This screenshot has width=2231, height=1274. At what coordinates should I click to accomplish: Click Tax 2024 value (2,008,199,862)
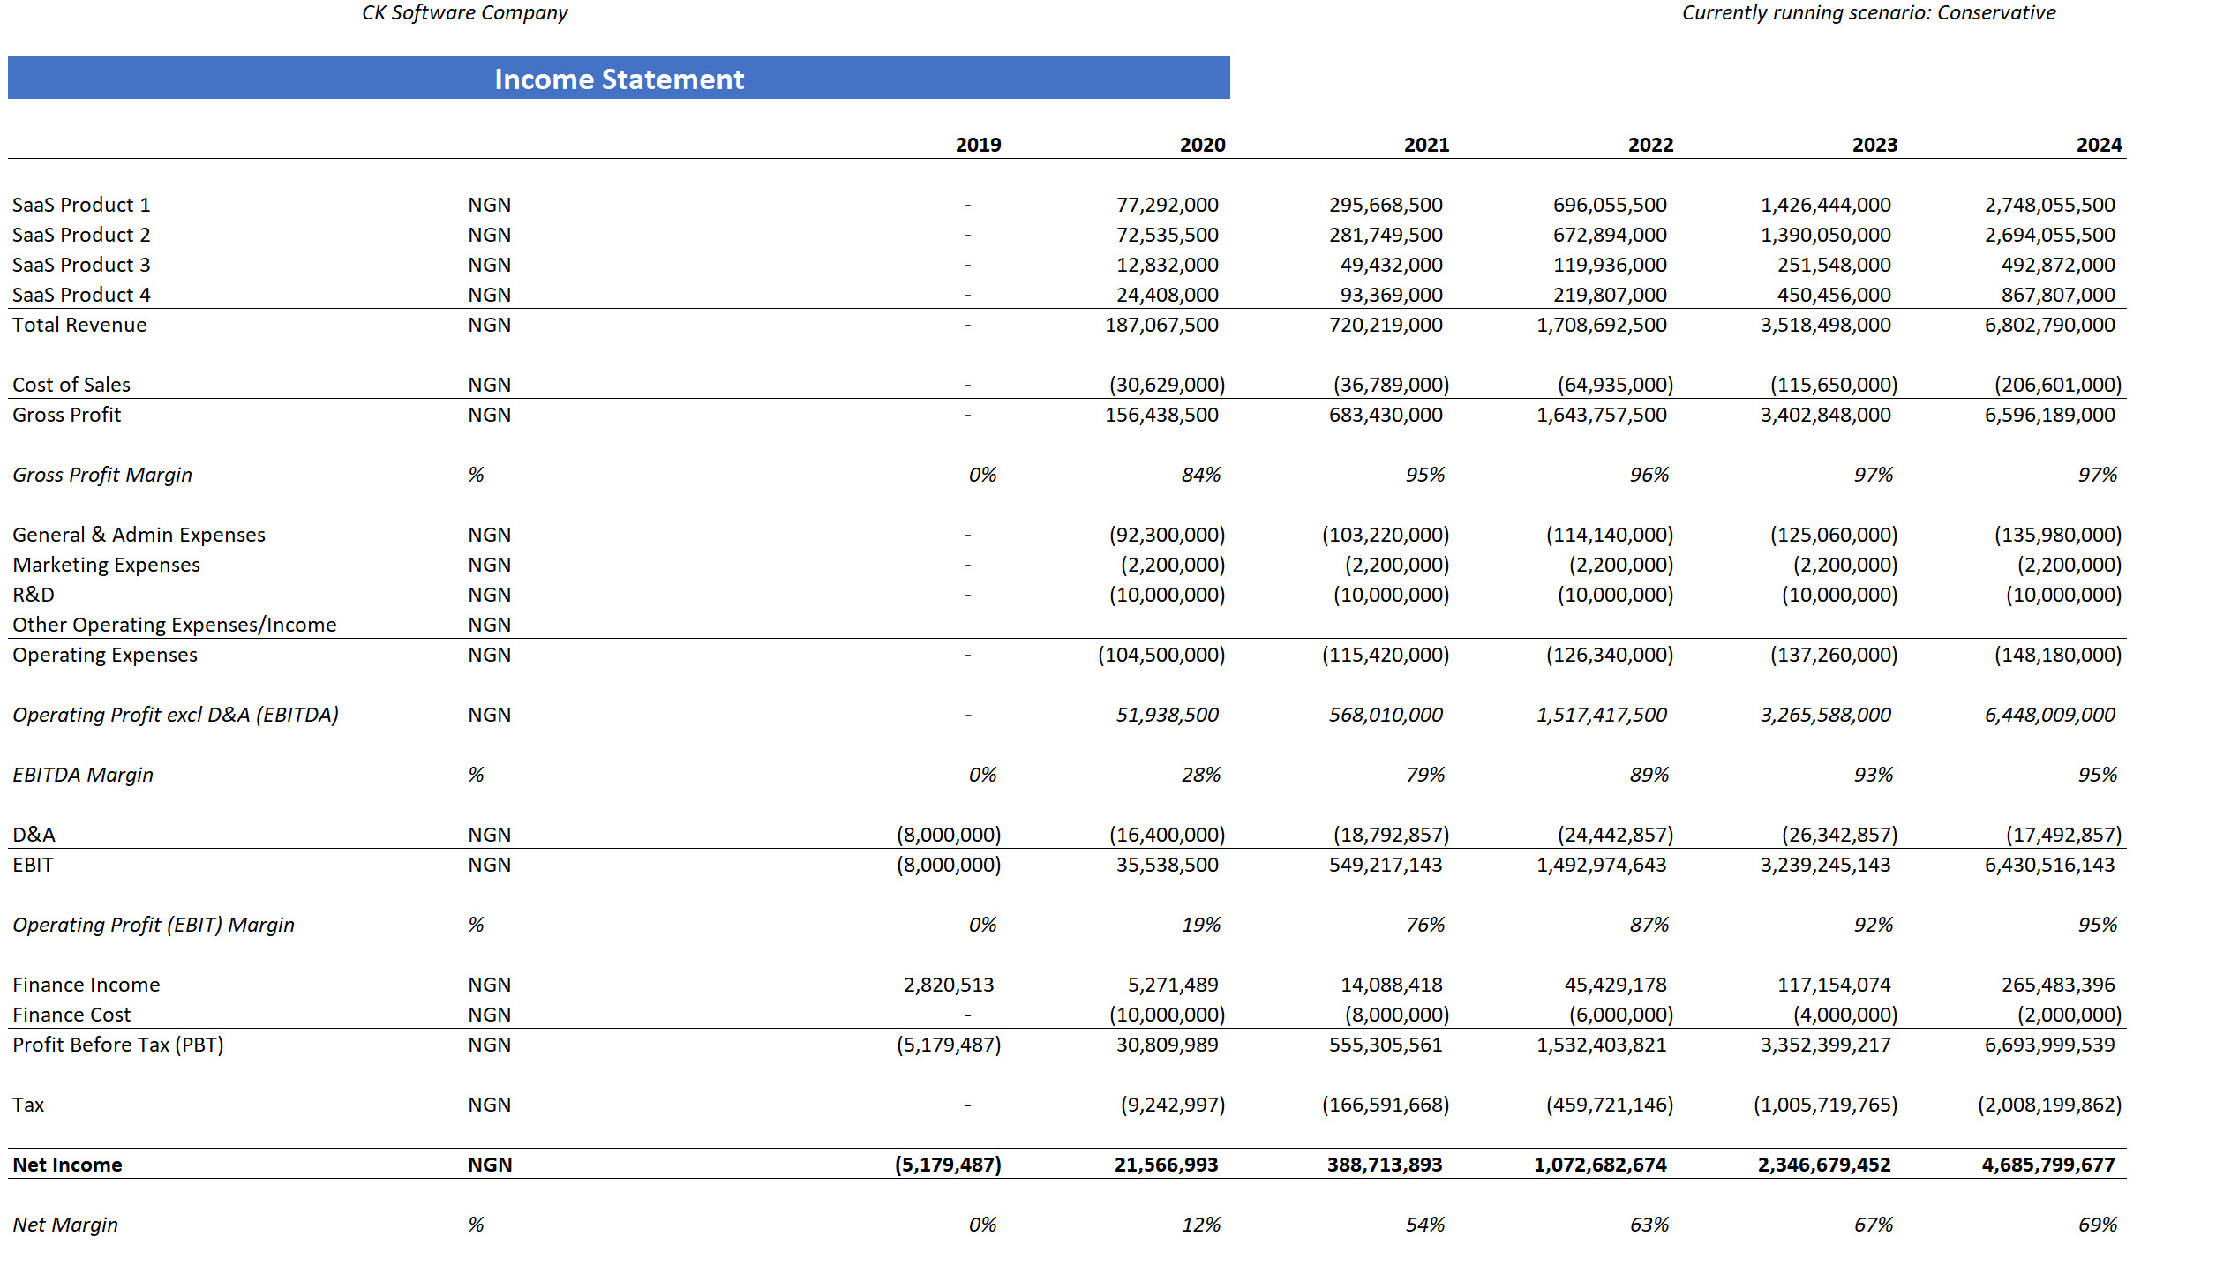2049,1105
